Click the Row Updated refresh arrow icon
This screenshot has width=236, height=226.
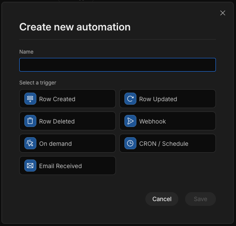click(130, 99)
